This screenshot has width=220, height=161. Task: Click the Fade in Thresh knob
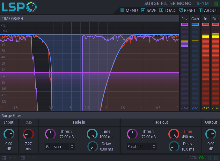[x=50, y=134]
